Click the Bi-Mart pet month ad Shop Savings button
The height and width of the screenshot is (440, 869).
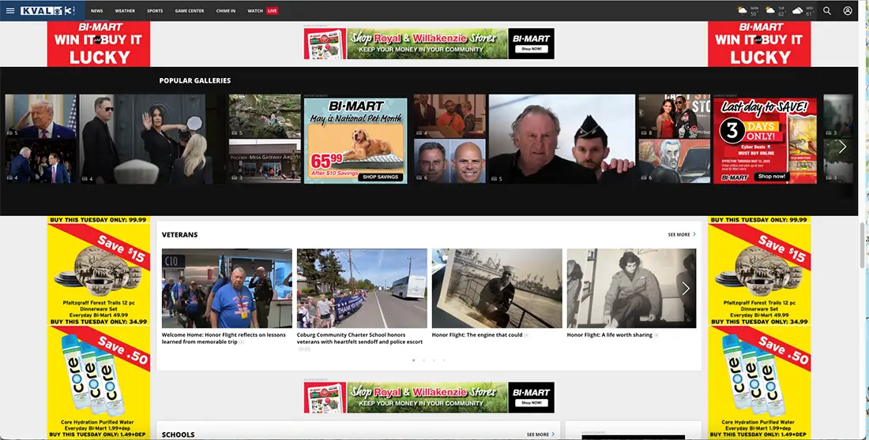click(380, 177)
